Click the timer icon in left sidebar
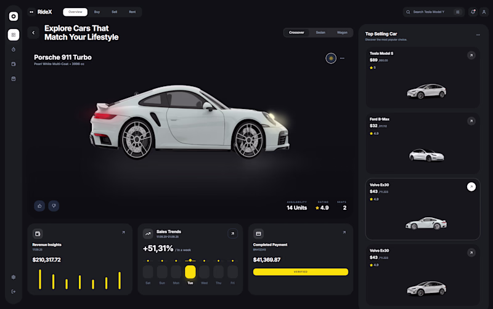 pyautogui.click(x=14, y=49)
